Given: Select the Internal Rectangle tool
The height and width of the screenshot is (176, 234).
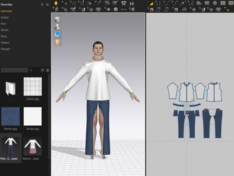Looking at the screenshot, I should click(x=231, y=3).
